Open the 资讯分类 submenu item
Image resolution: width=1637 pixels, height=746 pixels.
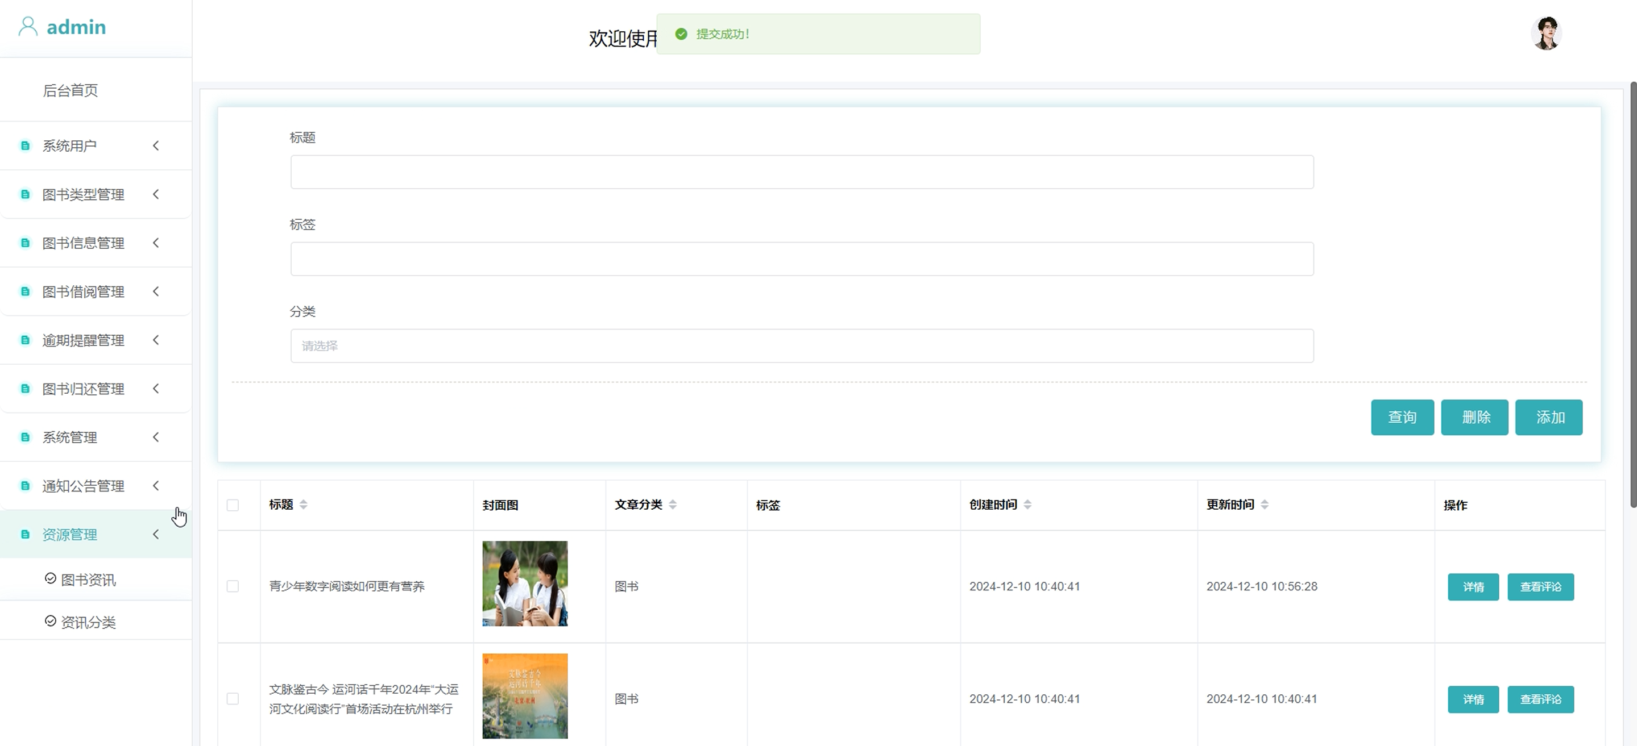pos(88,622)
